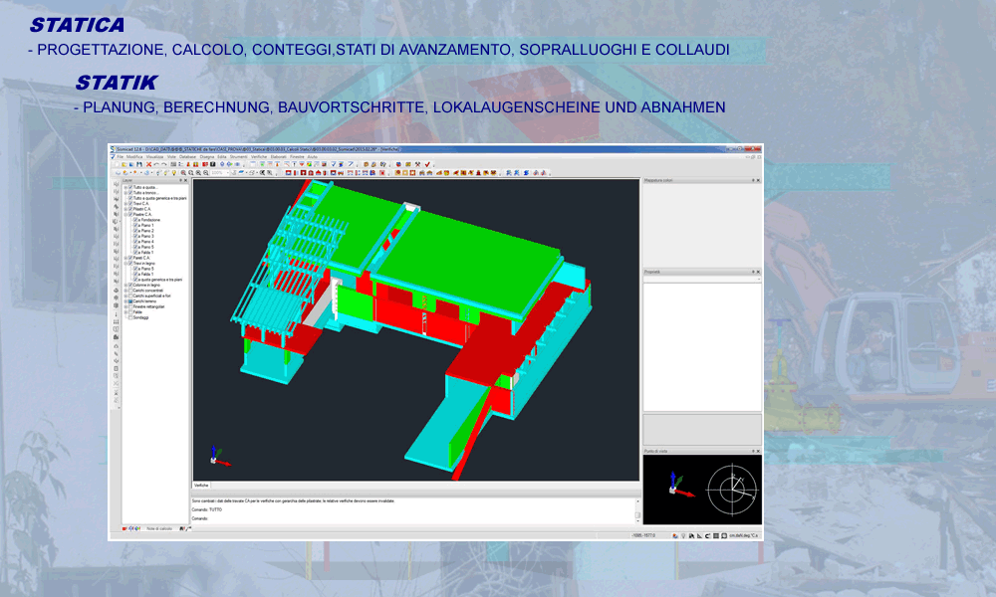Viewport: 996px width, 597px height.
Task: Toggle the 'a Piano 3' checkbox under Piastre
Action: (x=135, y=236)
